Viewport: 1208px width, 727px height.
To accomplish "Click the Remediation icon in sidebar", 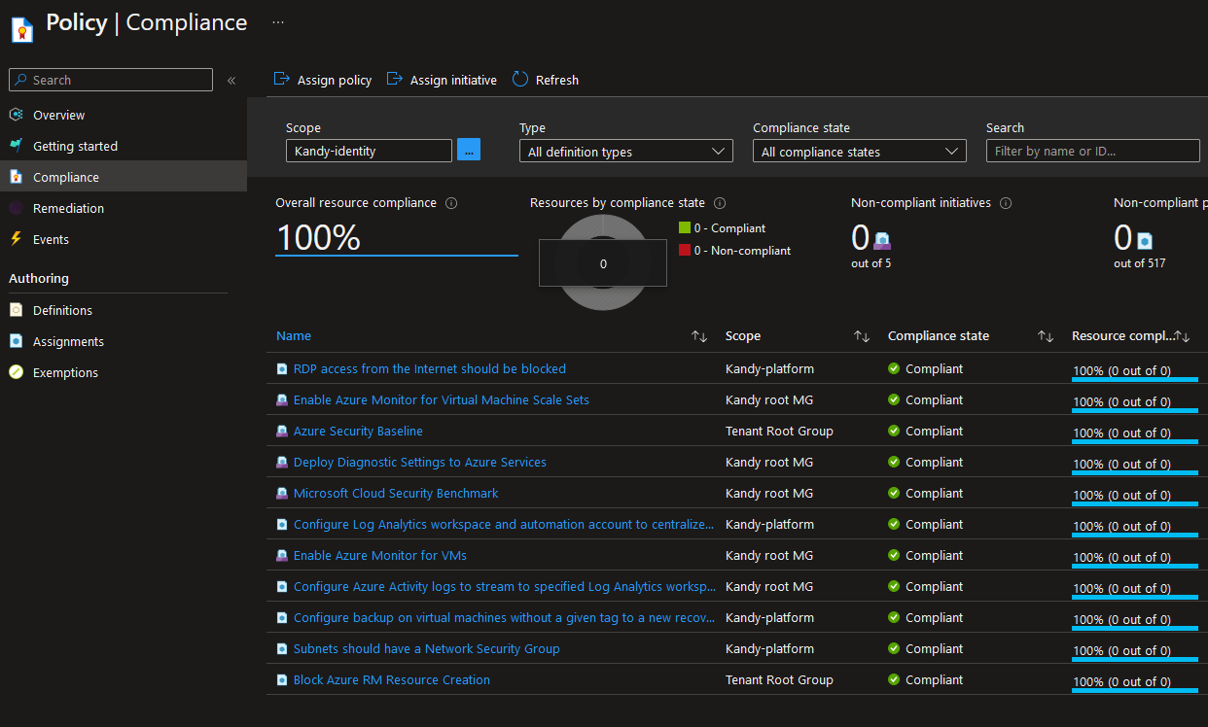I will click(16, 208).
